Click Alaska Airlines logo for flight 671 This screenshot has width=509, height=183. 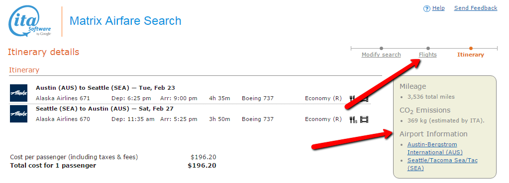pos(18,93)
